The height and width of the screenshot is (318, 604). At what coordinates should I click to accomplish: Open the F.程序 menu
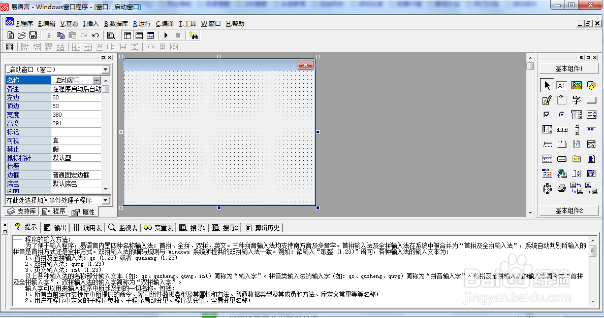pyautogui.click(x=24, y=23)
